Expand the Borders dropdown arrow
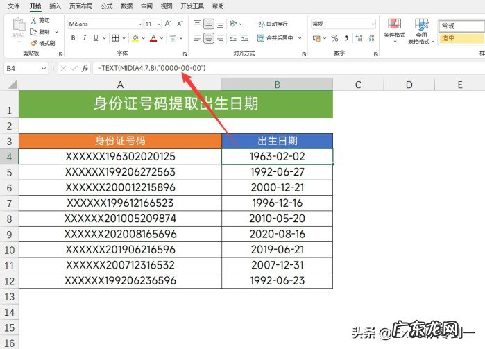 (x=124, y=38)
